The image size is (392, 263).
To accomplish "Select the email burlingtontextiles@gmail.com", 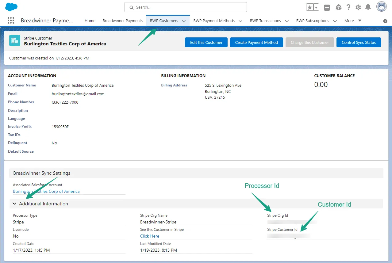I will (78, 94).
